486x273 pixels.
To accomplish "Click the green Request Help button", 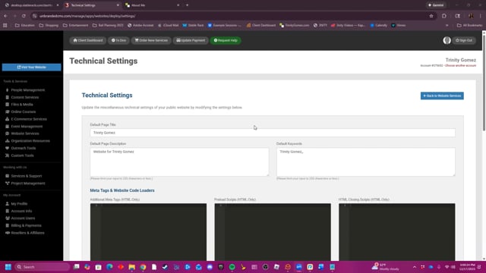I will 226,40.
